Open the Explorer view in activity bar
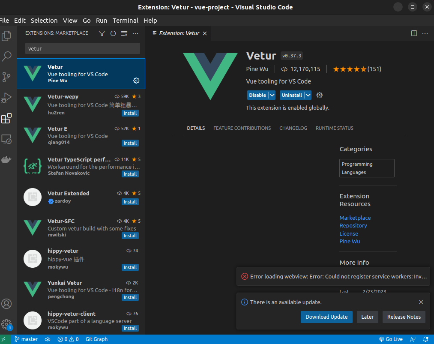The image size is (434, 344). (x=6, y=36)
